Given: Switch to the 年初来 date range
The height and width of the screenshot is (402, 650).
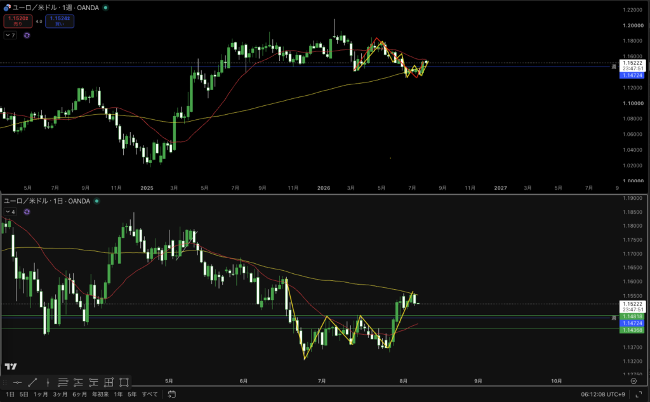Looking at the screenshot, I should 100,394.
